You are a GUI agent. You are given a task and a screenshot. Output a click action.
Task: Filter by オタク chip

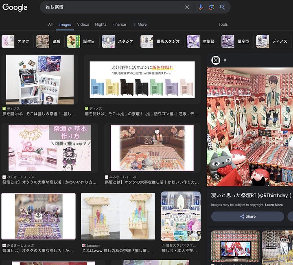17,41
